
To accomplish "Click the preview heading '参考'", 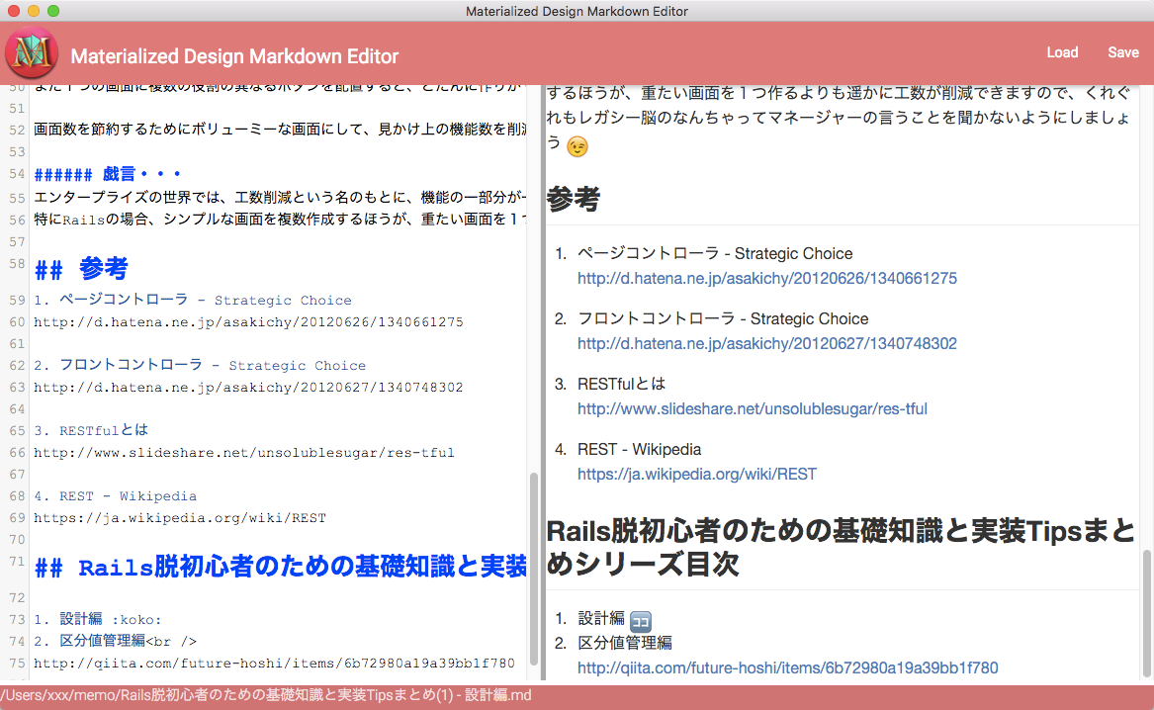I will (574, 199).
